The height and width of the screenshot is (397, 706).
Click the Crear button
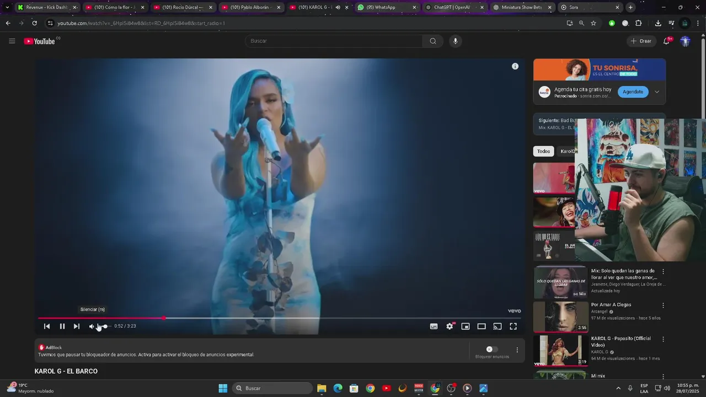pyautogui.click(x=641, y=41)
